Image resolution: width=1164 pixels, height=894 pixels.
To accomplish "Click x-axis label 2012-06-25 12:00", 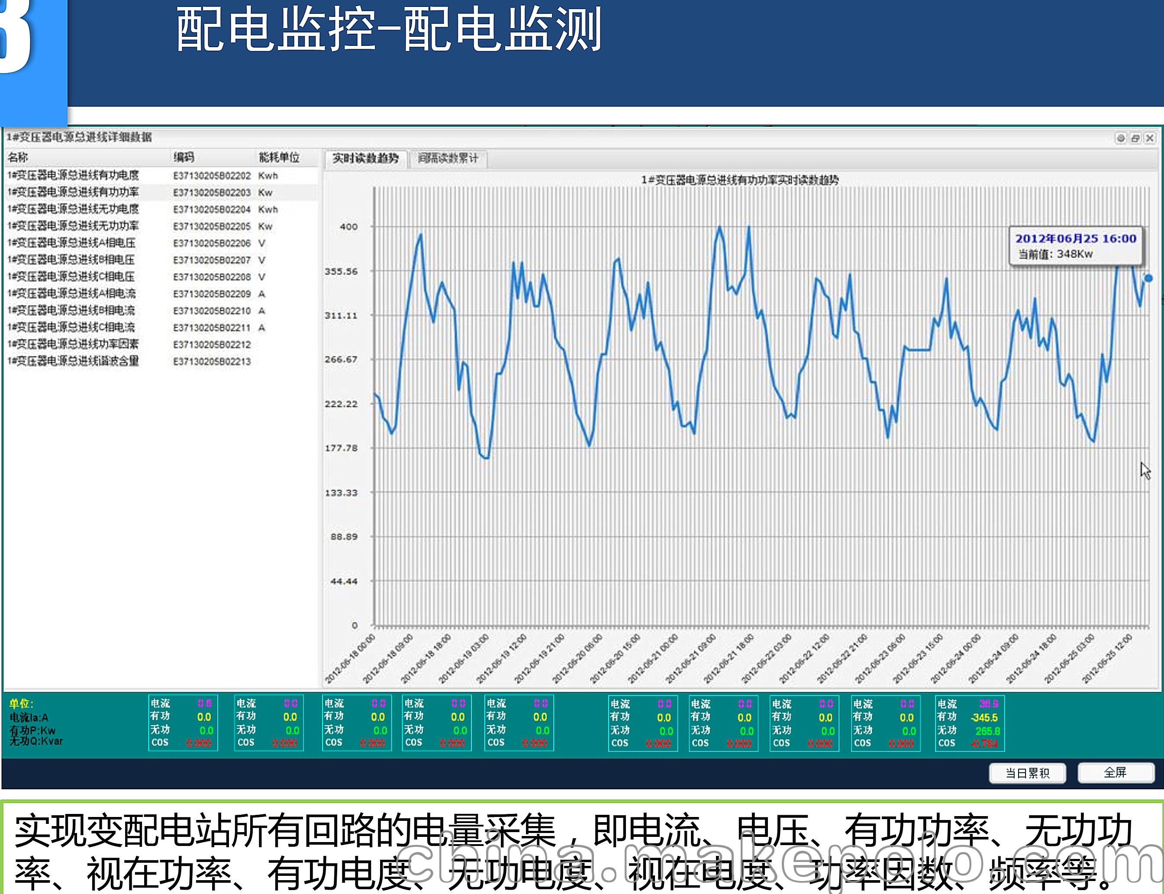I will click(1107, 659).
